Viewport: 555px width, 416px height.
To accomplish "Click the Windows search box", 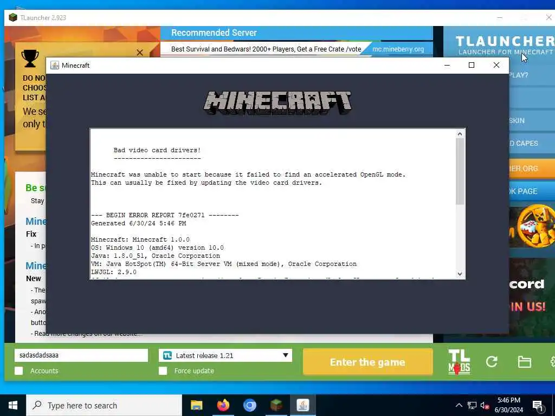I will pyautogui.click(x=104, y=405).
